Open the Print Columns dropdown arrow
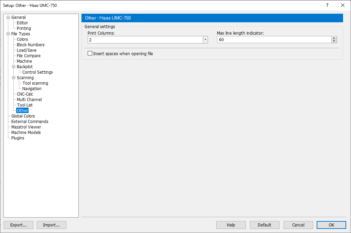351x233 pixels. [205, 40]
